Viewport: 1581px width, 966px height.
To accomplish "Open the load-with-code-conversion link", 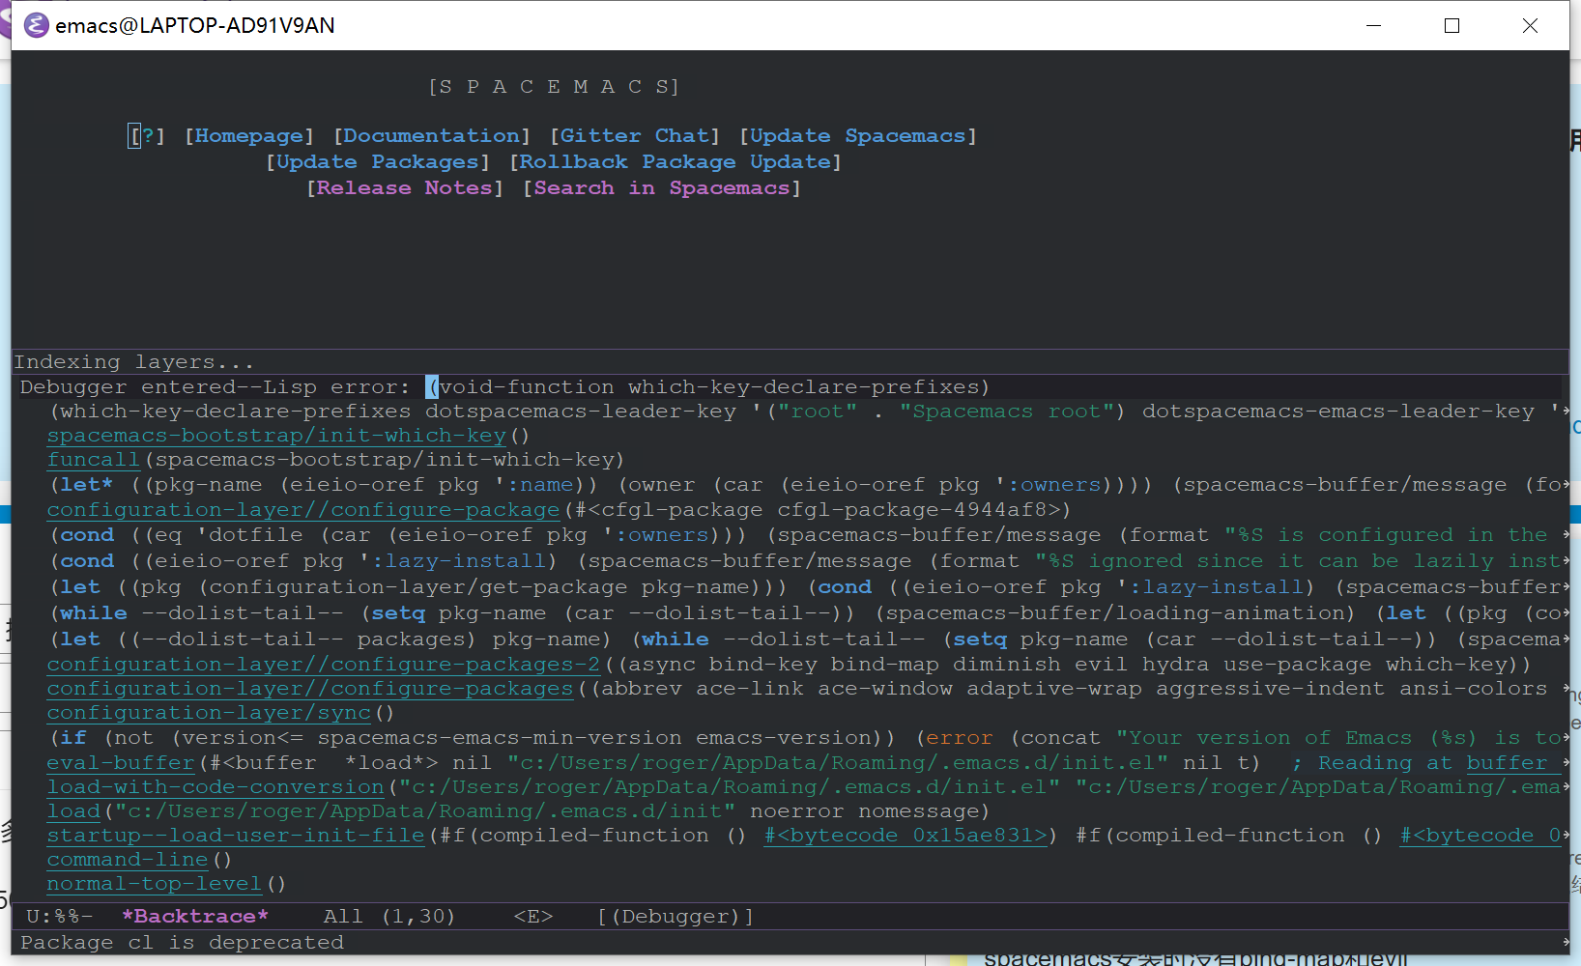I will pos(215,786).
